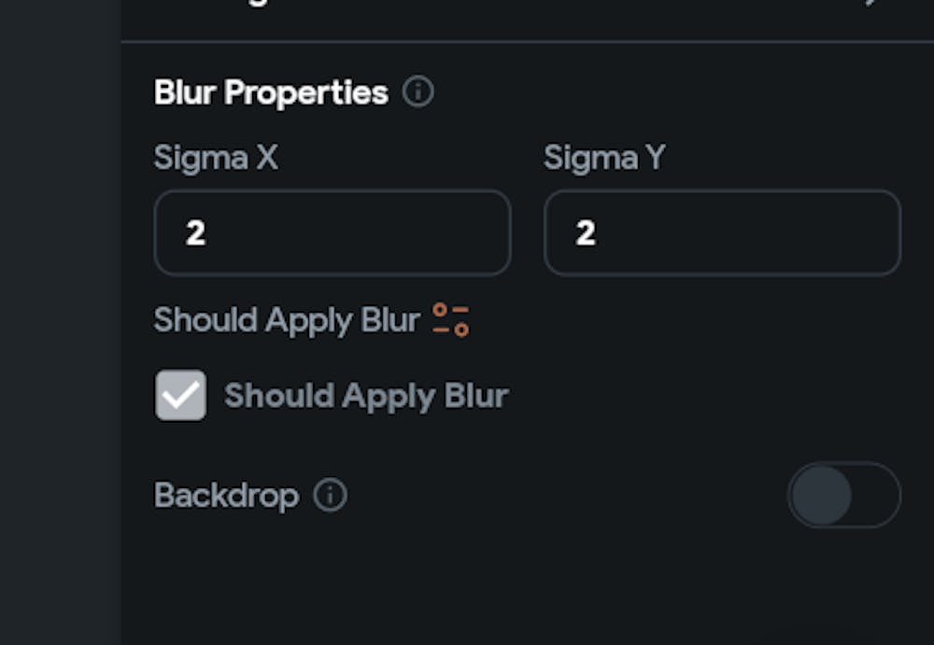Click the Sigma X field label
934x645 pixels.
point(216,158)
